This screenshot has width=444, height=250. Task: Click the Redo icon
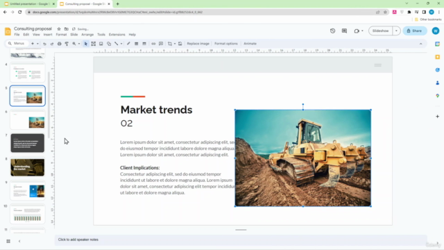(52, 44)
